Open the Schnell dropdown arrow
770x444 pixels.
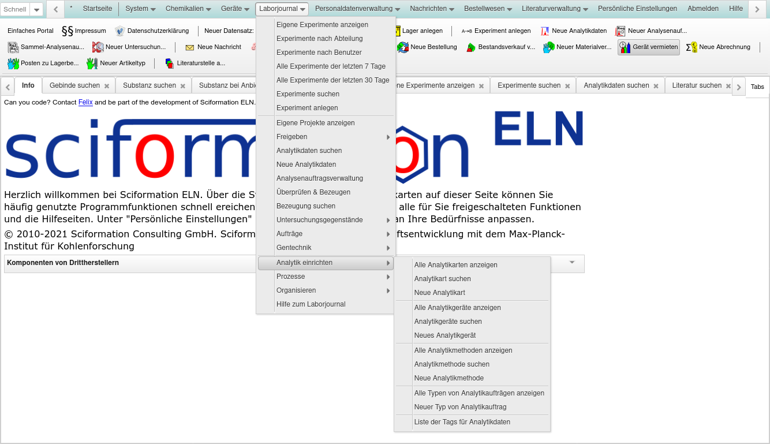coord(36,9)
